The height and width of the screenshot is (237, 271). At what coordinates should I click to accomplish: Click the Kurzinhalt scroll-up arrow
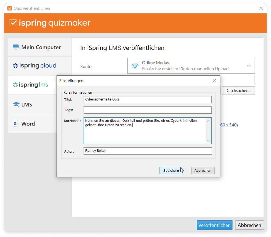click(x=208, y=120)
